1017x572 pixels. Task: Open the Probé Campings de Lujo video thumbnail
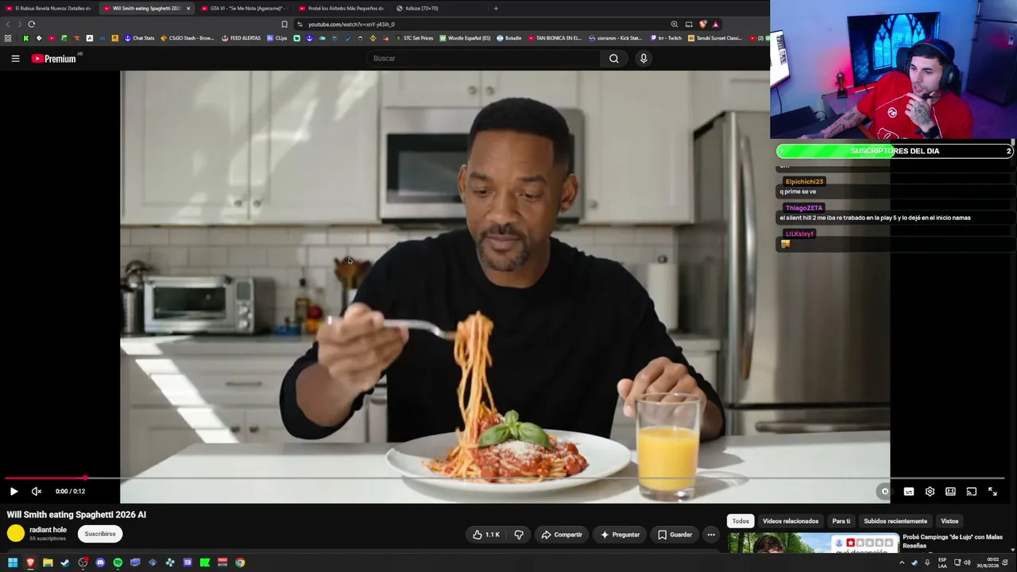click(814, 543)
